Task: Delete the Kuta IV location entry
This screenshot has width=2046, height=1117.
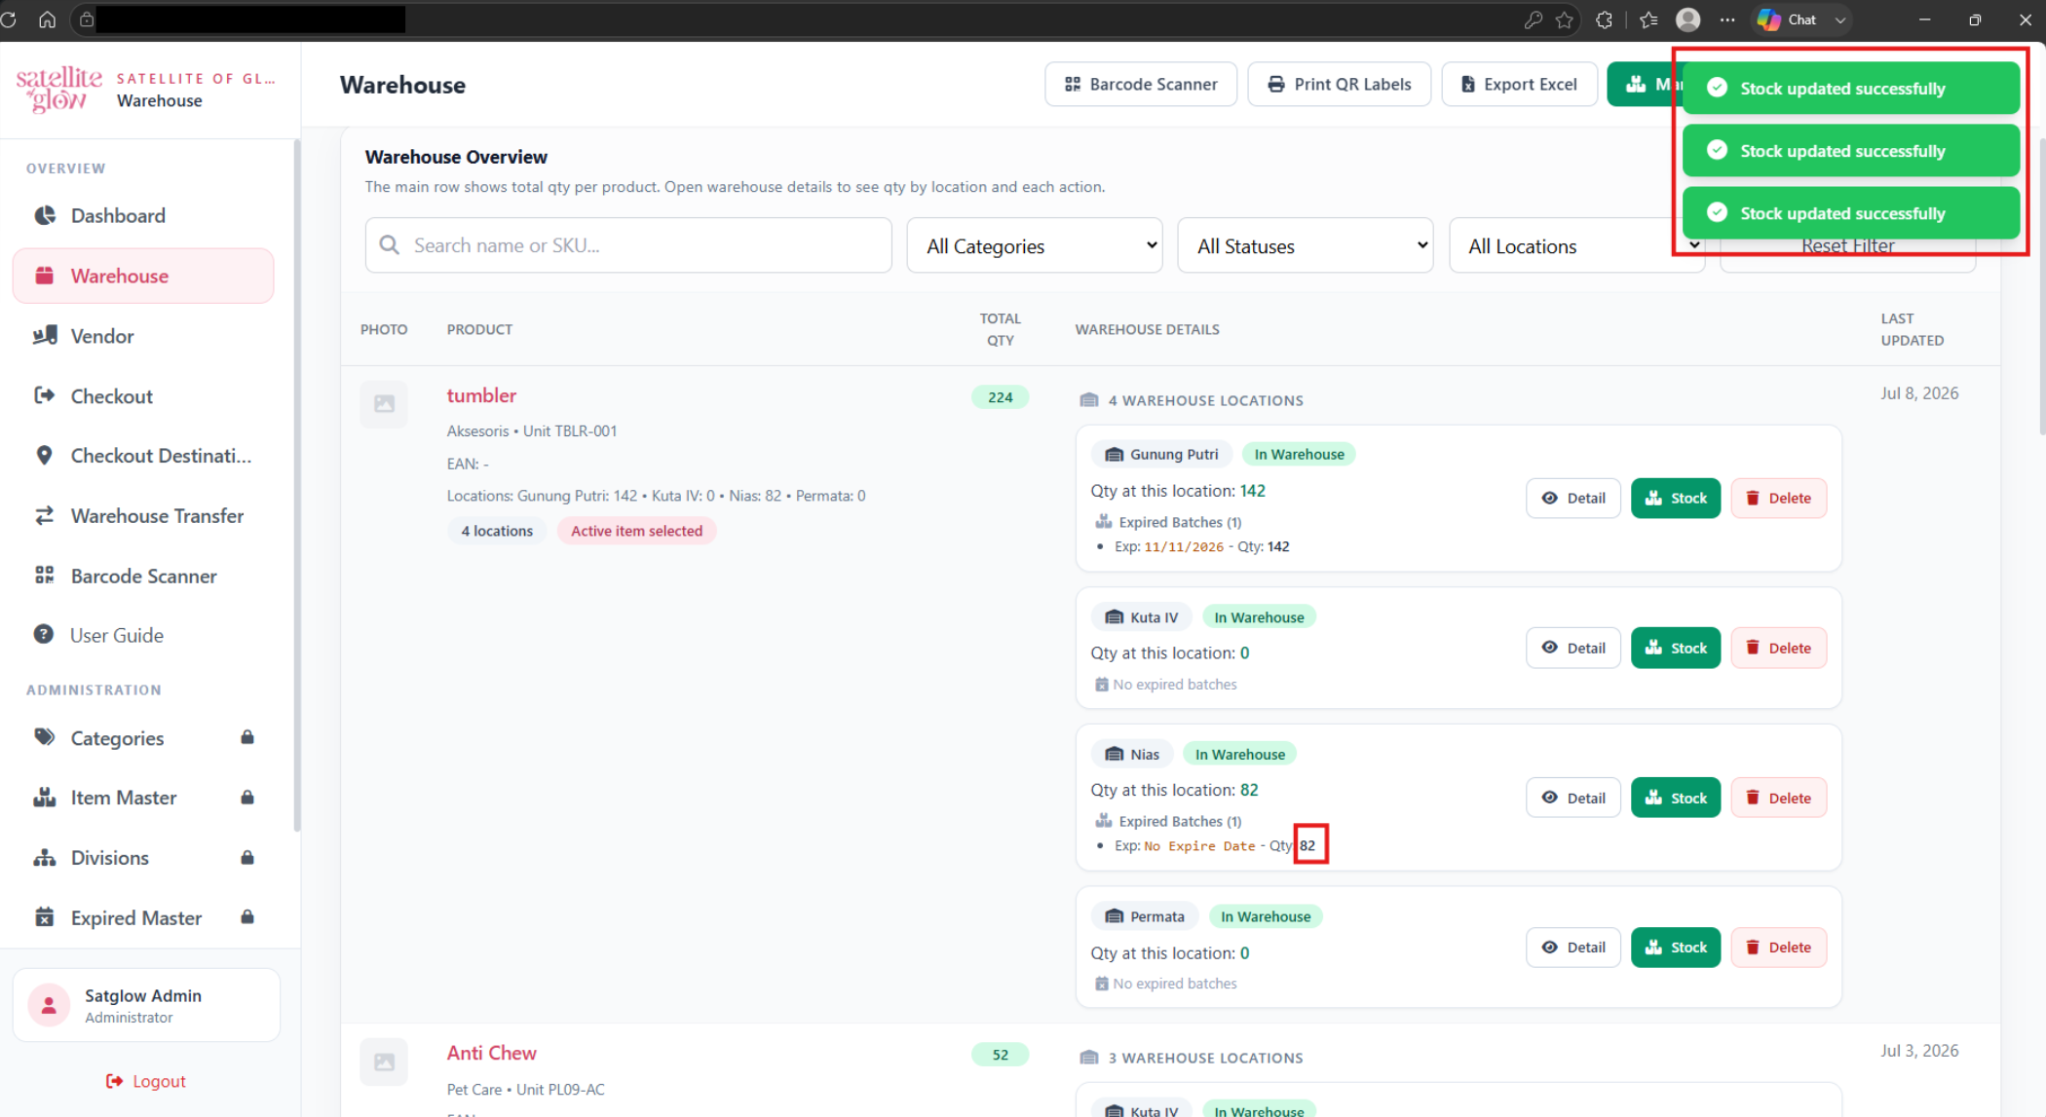Action: click(x=1778, y=649)
